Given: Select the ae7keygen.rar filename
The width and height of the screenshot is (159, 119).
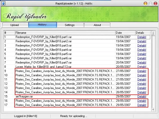Looking at the screenshot, I should (24, 96).
